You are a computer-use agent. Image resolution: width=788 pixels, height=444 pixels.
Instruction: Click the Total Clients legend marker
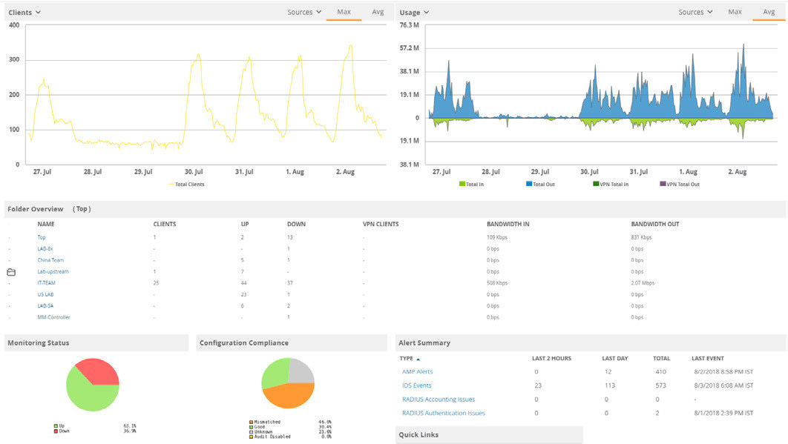(171, 184)
